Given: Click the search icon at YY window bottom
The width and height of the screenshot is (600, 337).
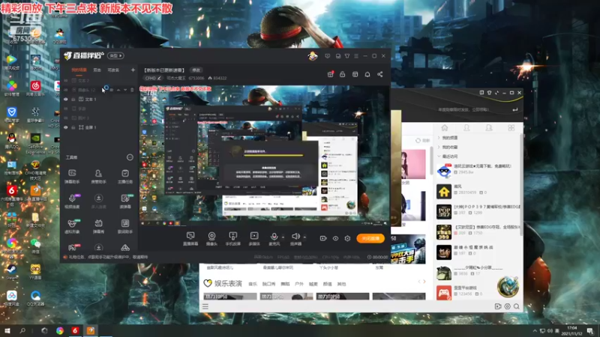Looking at the screenshot, I should point(517,306).
